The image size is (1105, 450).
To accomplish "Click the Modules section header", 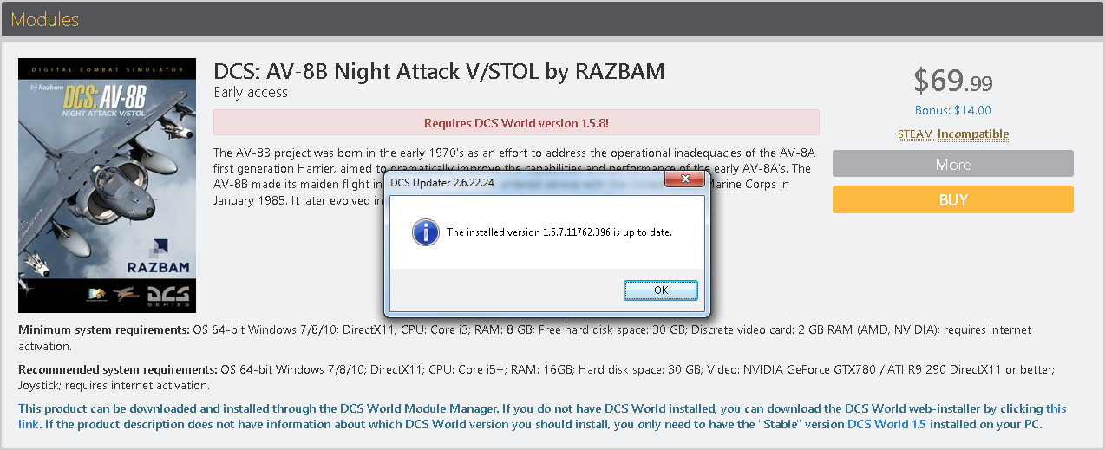I will click(45, 19).
